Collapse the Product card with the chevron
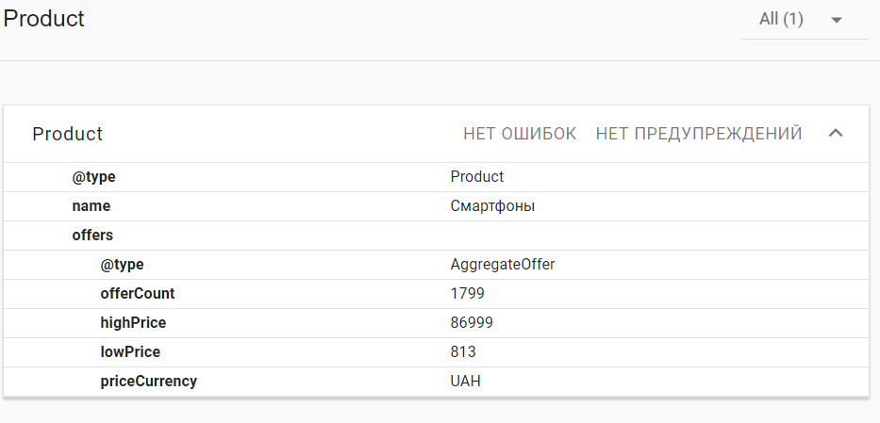 click(835, 134)
